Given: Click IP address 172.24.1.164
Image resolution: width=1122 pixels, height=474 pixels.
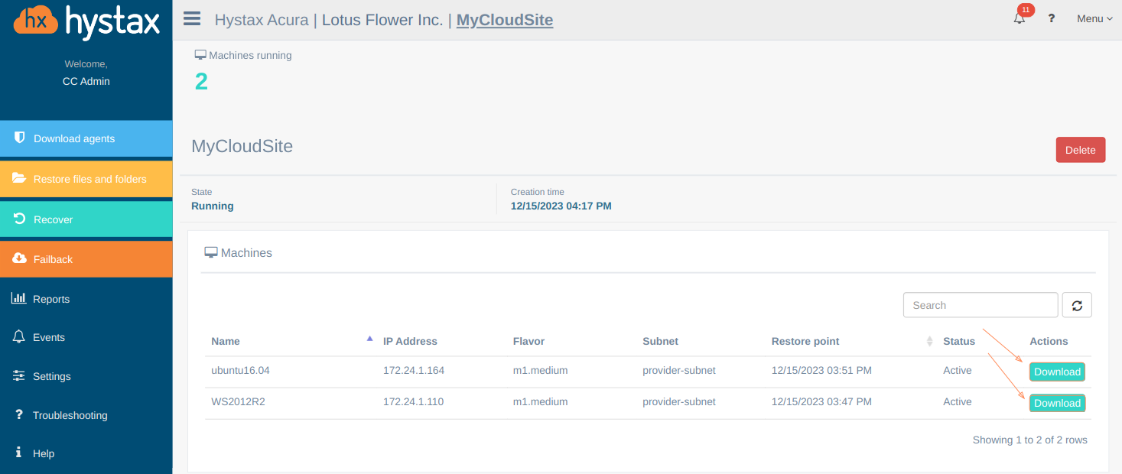Looking at the screenshot, I should (414, 370).
